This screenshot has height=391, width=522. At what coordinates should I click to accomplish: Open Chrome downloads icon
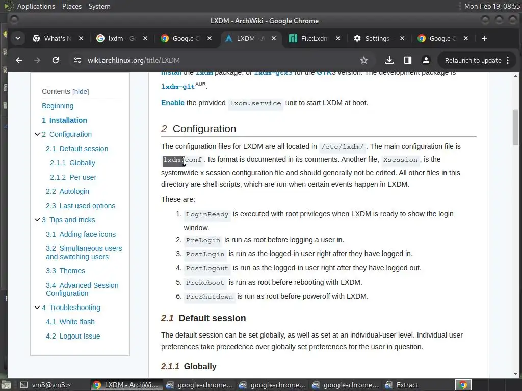(x=389, y=60)
